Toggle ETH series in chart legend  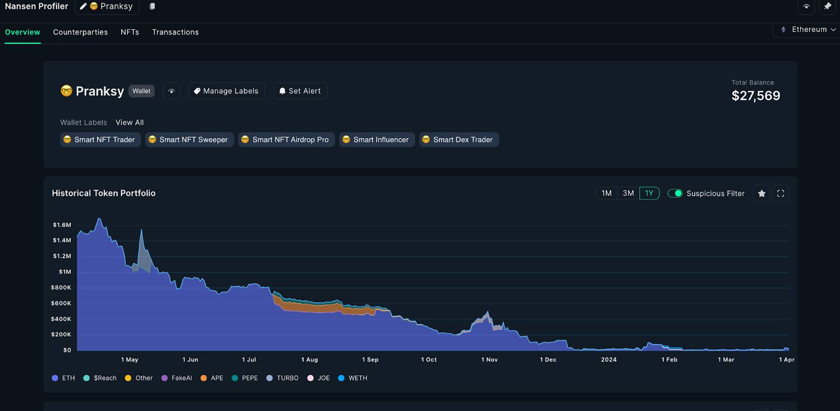[x=64, y=378]
